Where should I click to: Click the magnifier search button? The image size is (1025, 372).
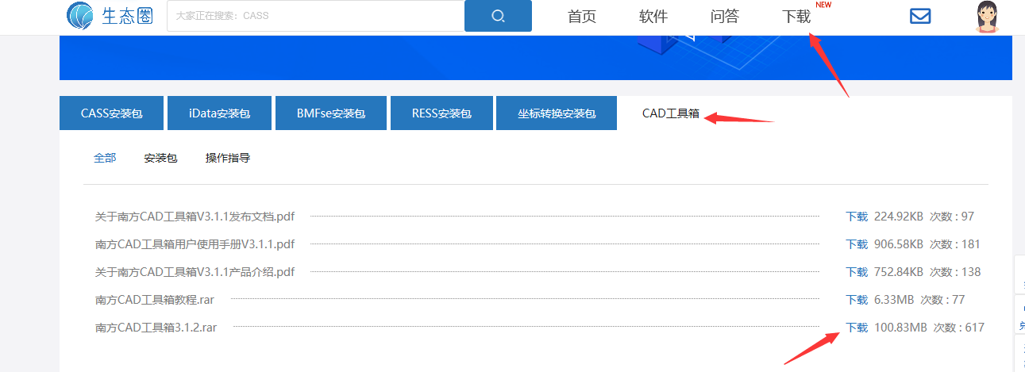click(x=498, y=16)
